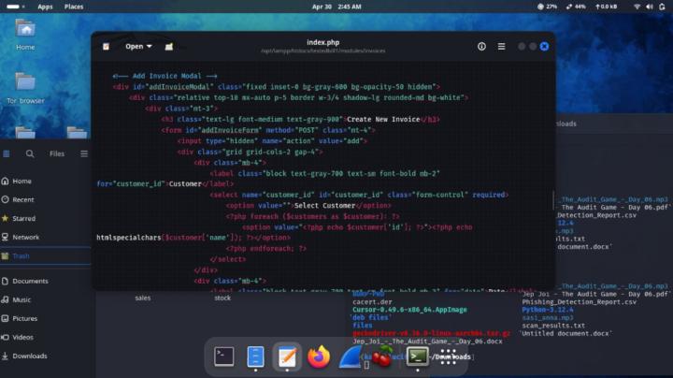Viewport: 673px width, 378px height.
Task: Open the Home folder on the desktop
Action: (25, 33)
